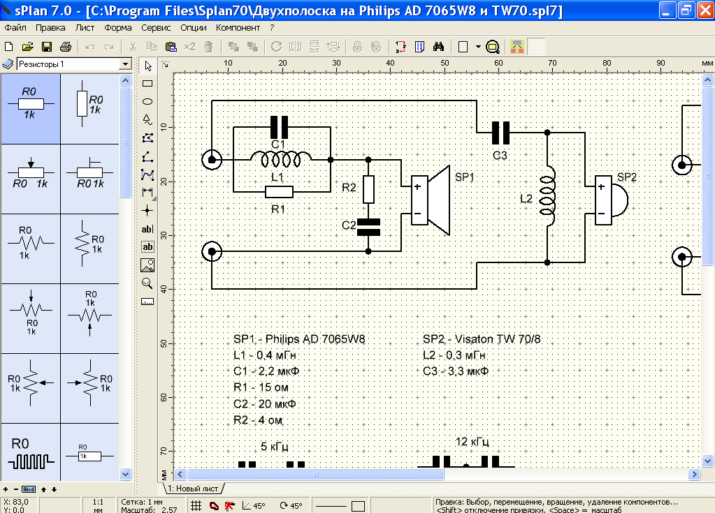
Task: Toggle rubber band link mode icon
Action: click(x=213, y=505)
